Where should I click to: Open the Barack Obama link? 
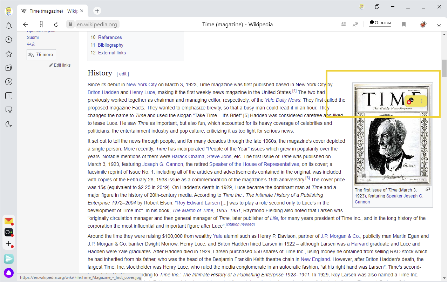[x=188, y=156]
